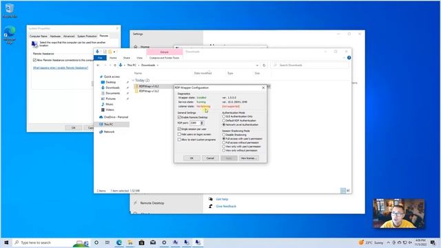The width and height of the screenshot is (441, 248).
Task: Switch Explorer to details view icon
Action: [x=343, y=191]
